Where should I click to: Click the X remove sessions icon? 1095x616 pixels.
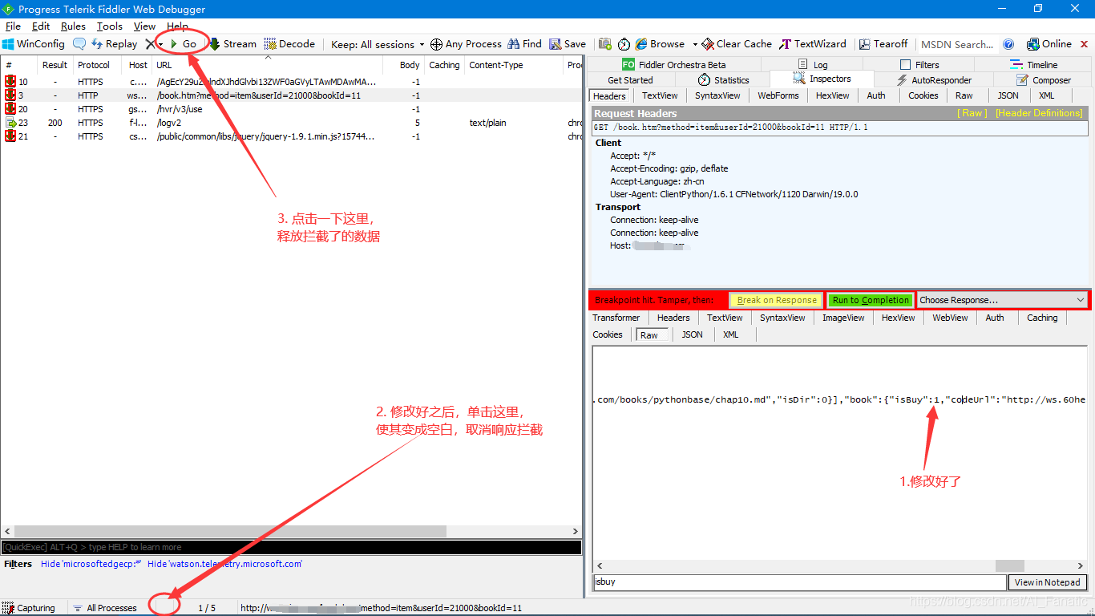coord(150,44)
